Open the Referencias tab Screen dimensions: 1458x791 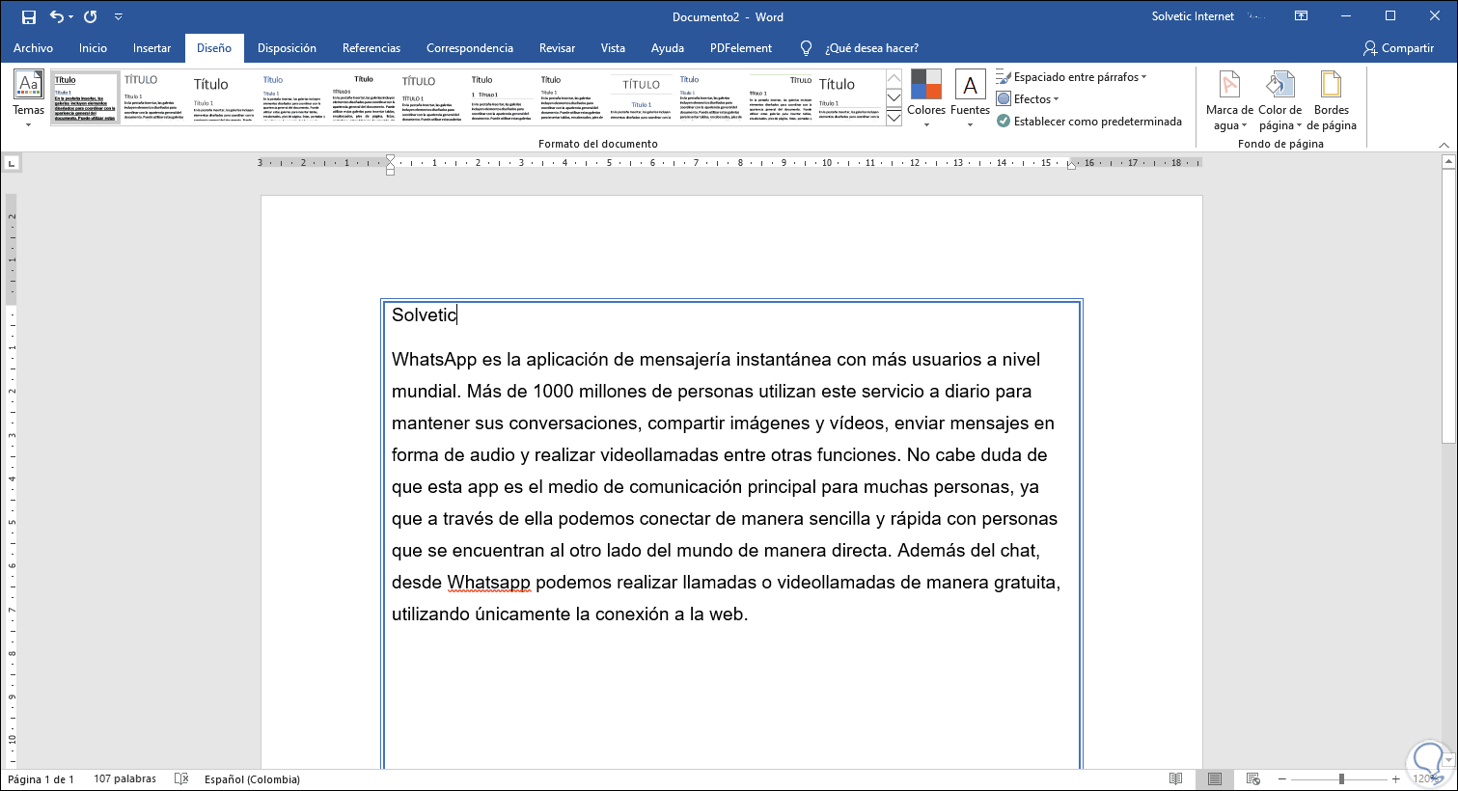(371, 48)
